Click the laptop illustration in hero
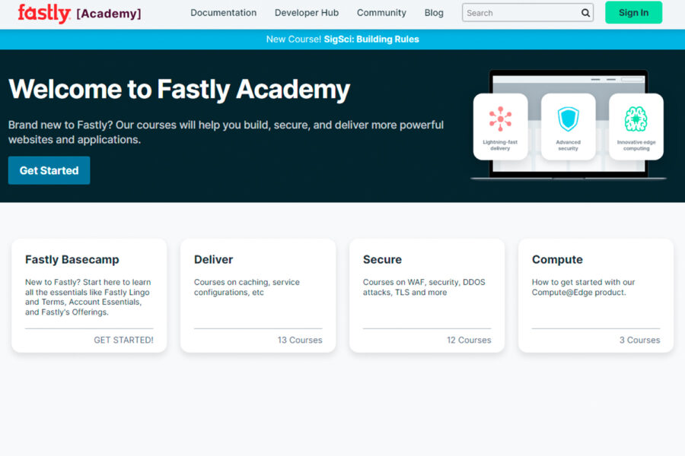 (568, 125)
